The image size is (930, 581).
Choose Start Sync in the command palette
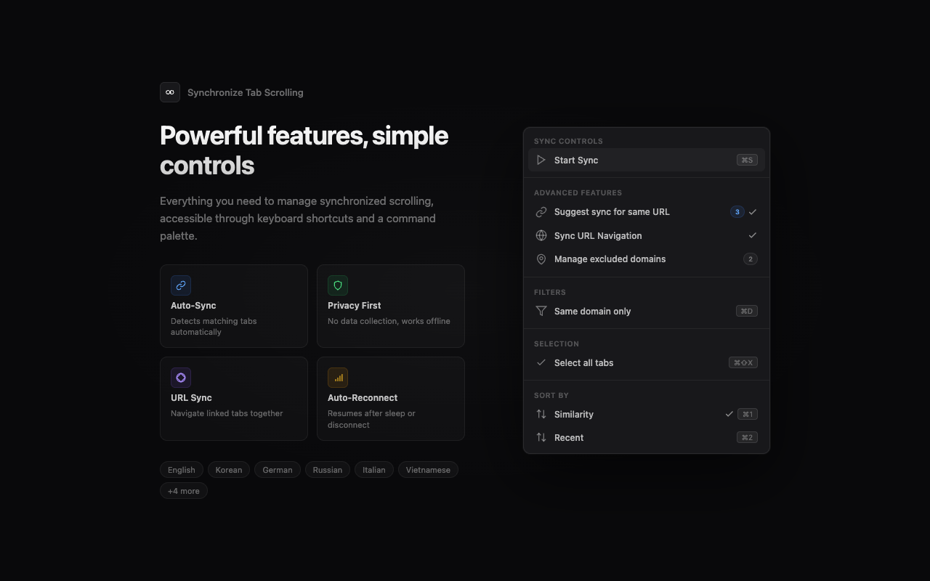pyautogui.click(x=647, y=160)
